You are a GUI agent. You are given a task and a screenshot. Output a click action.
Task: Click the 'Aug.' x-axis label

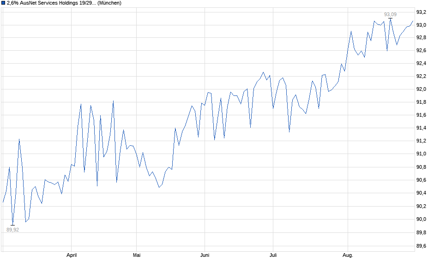pos(348,255)
